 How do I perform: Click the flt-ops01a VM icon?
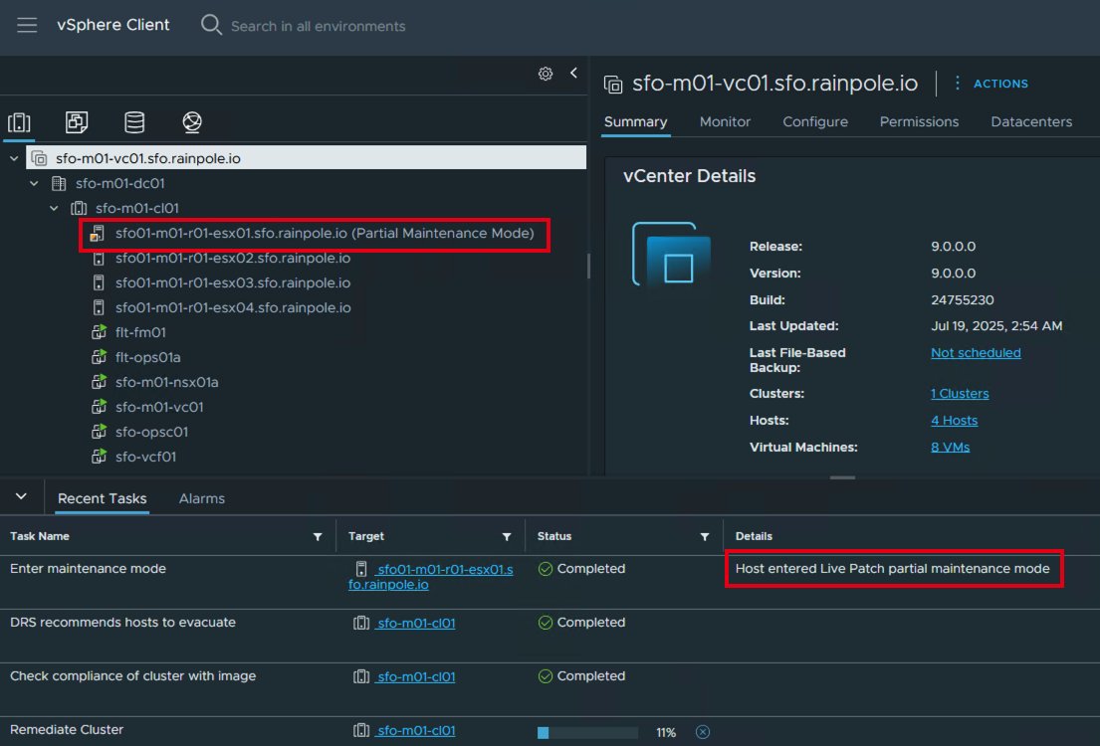[99, 357]
